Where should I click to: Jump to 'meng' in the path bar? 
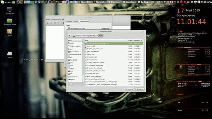(87, 36)
